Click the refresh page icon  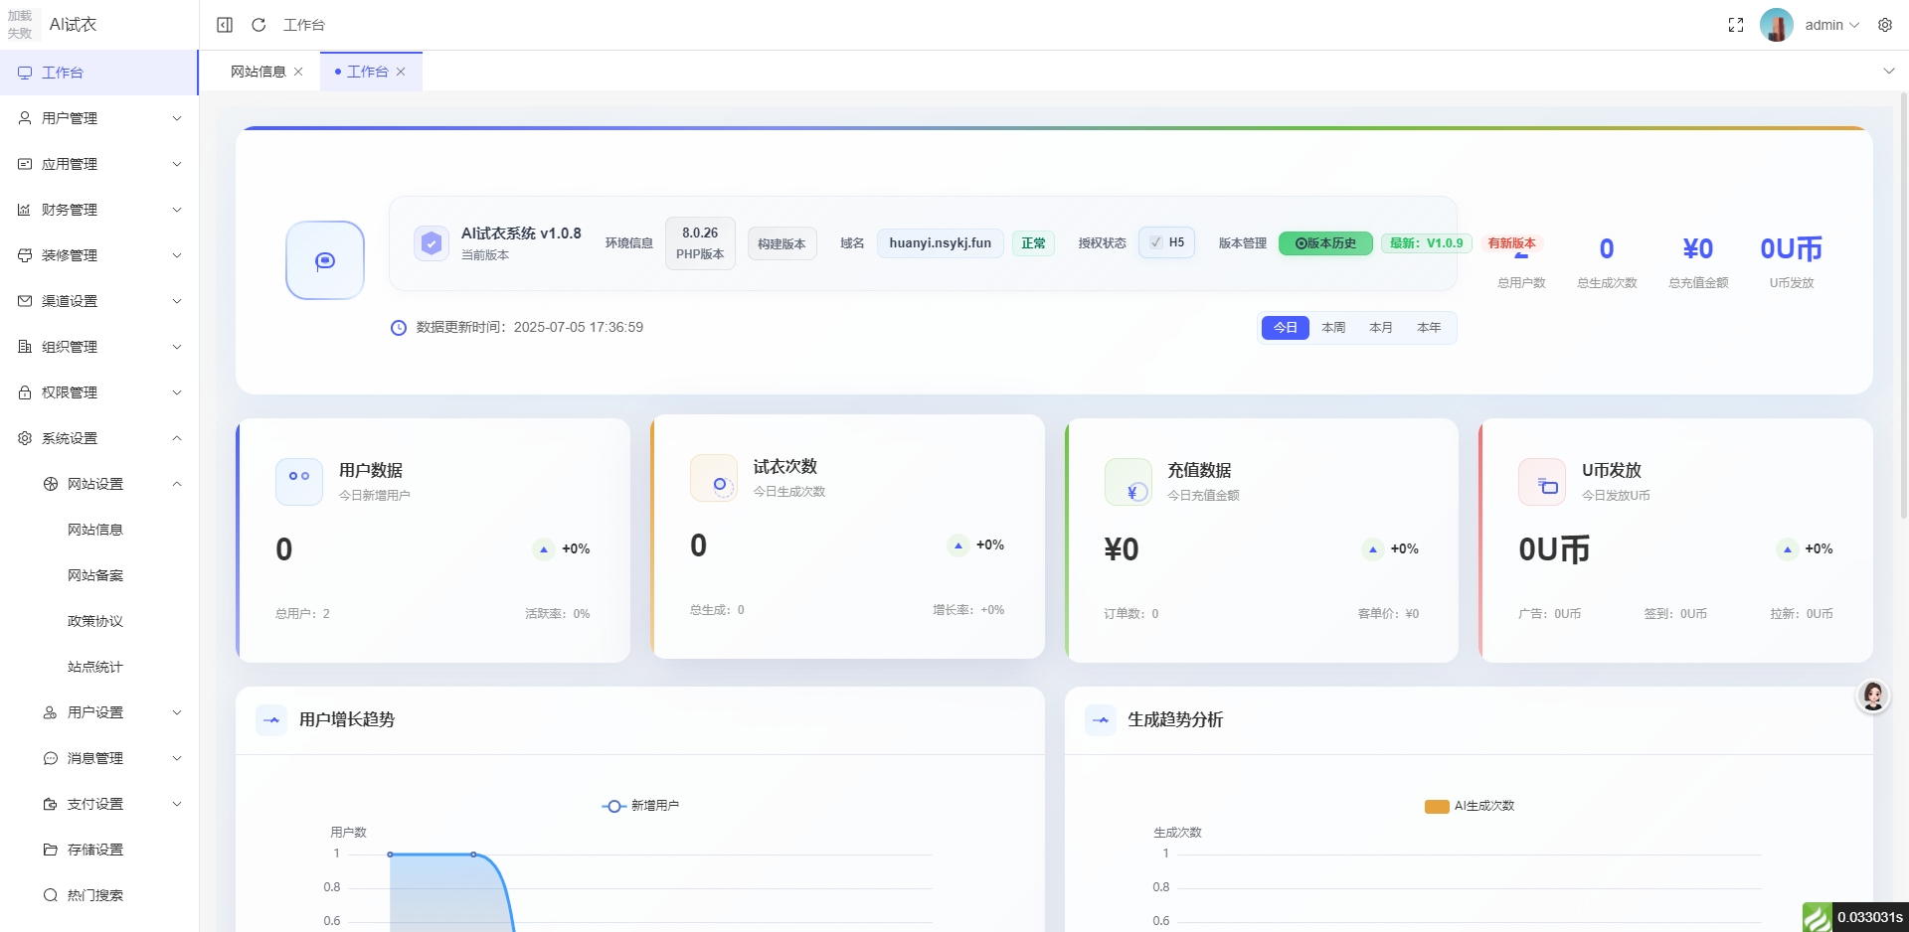tap(259, 25)
